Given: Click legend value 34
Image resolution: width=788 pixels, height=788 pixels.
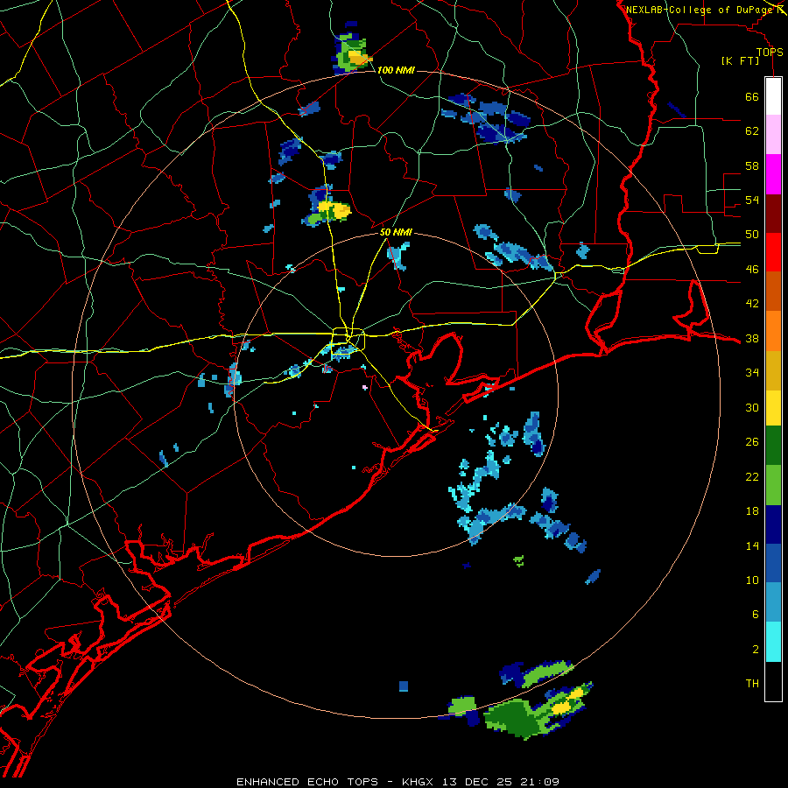Looking at the screenshot, I should tap(752, 373).
